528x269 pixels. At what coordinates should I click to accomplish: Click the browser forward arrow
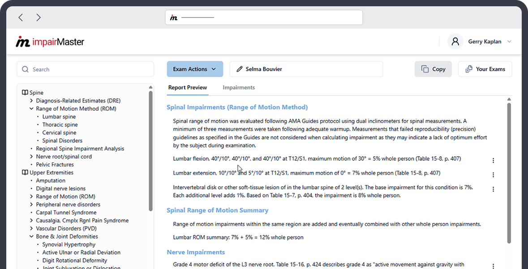pos(39,17)
